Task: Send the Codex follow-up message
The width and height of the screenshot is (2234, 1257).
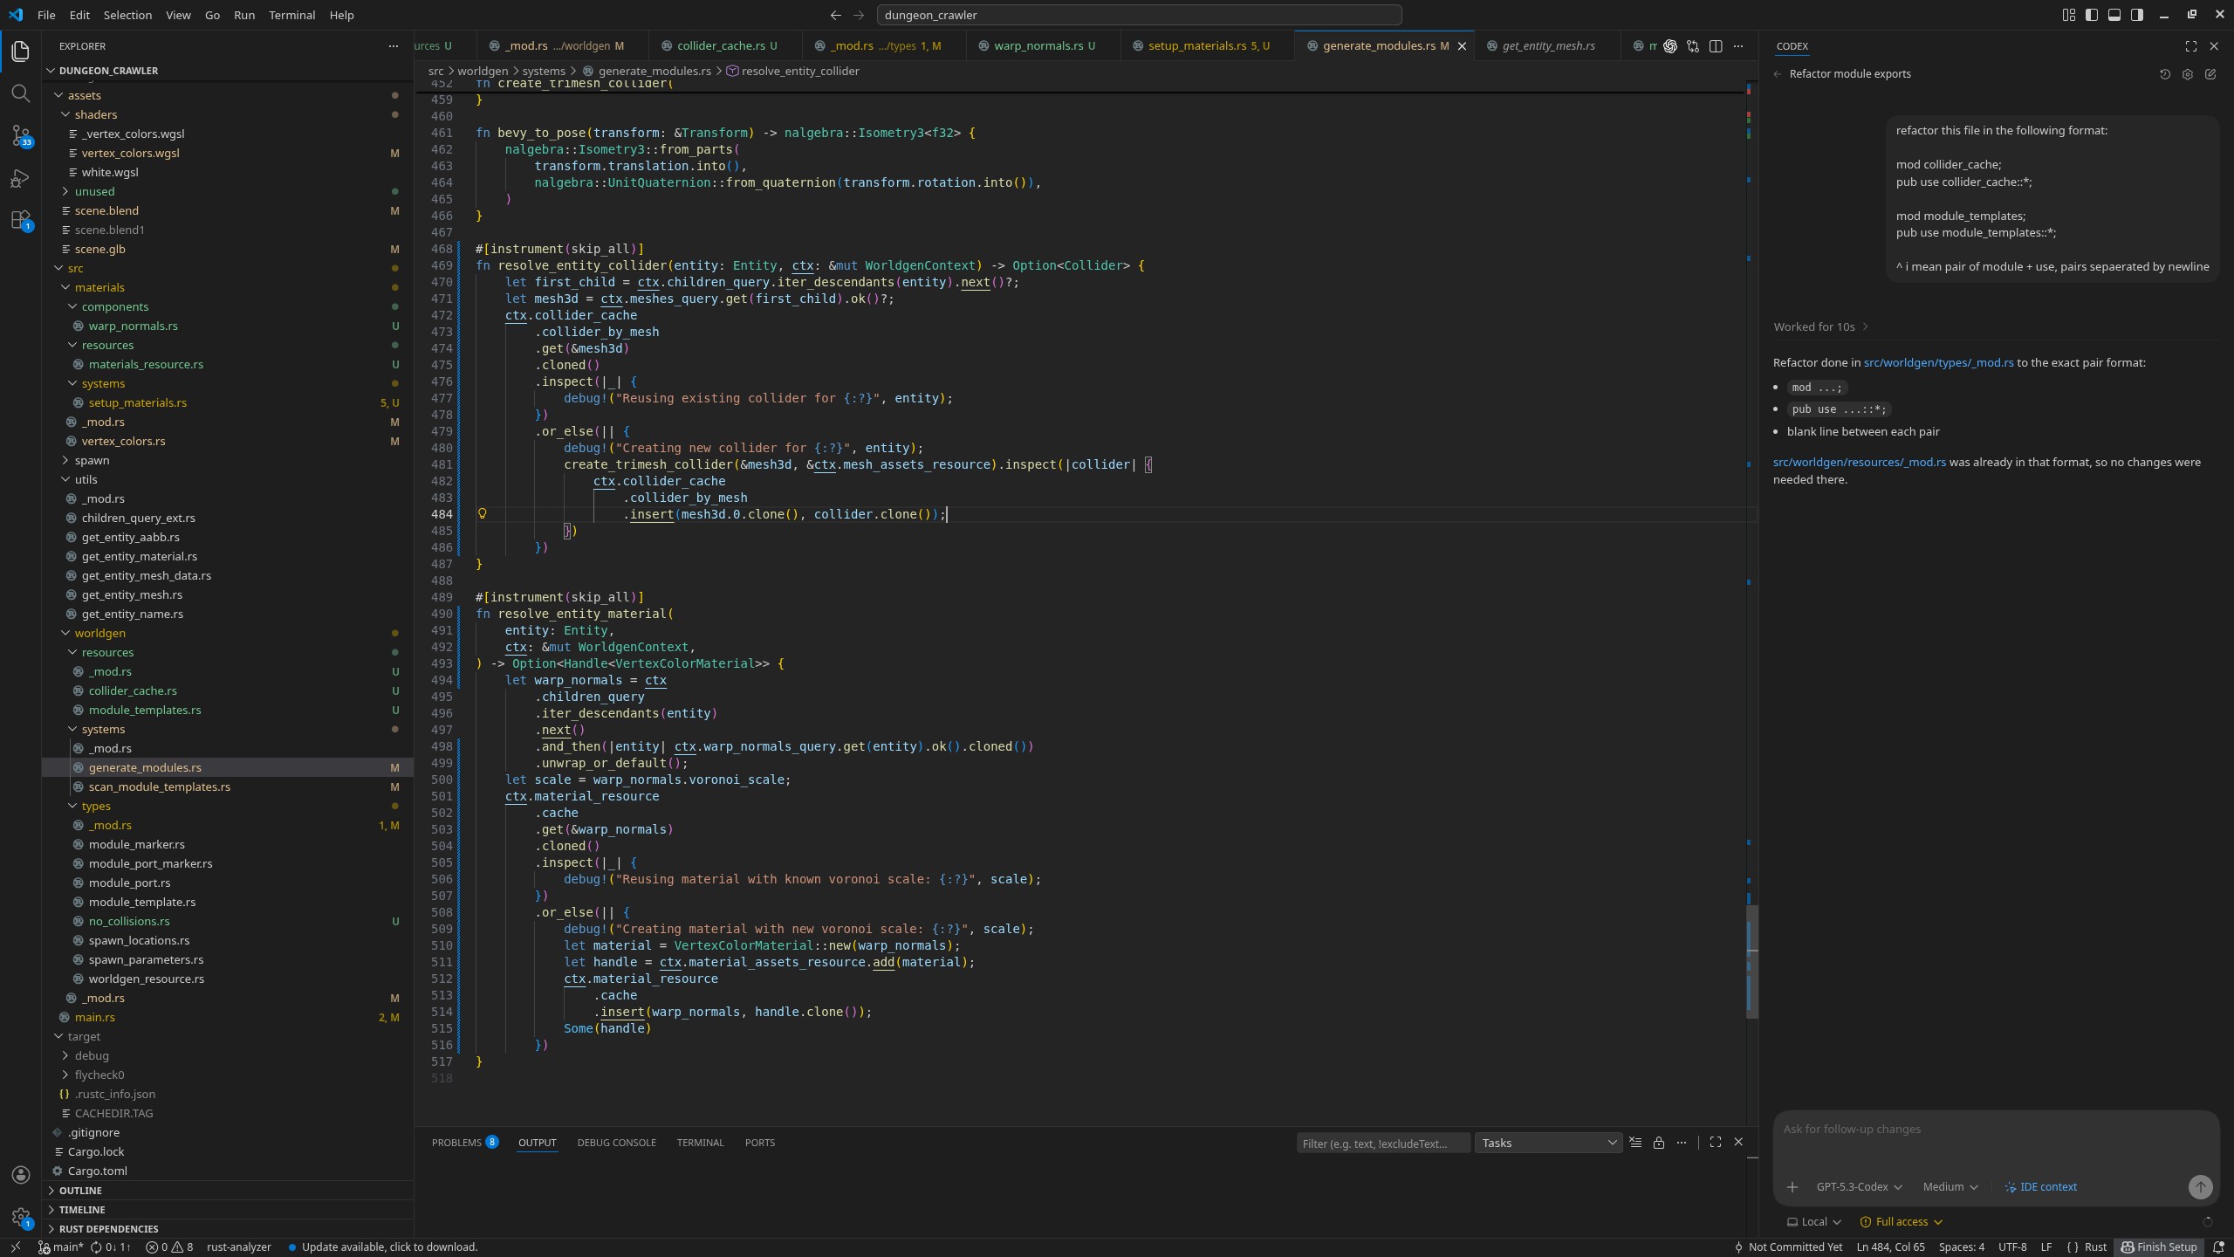Action: [2200, 1186]
